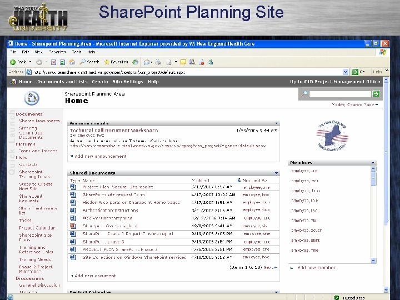Open Contacts list in Quick Launch

pyautogui.click(x=28, y=165)
